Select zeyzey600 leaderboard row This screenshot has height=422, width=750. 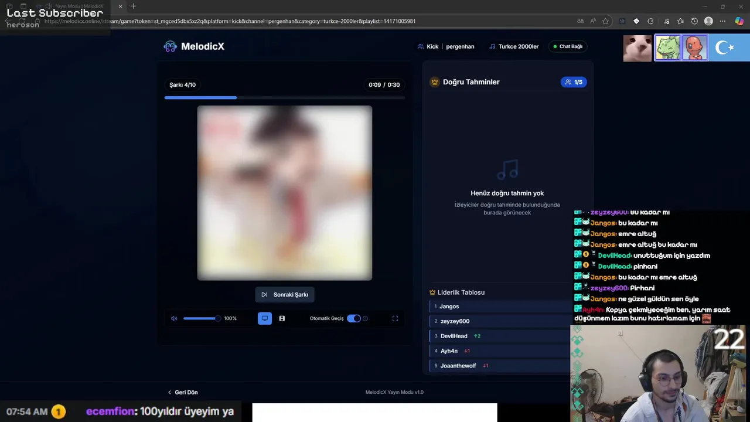[499, 321]
